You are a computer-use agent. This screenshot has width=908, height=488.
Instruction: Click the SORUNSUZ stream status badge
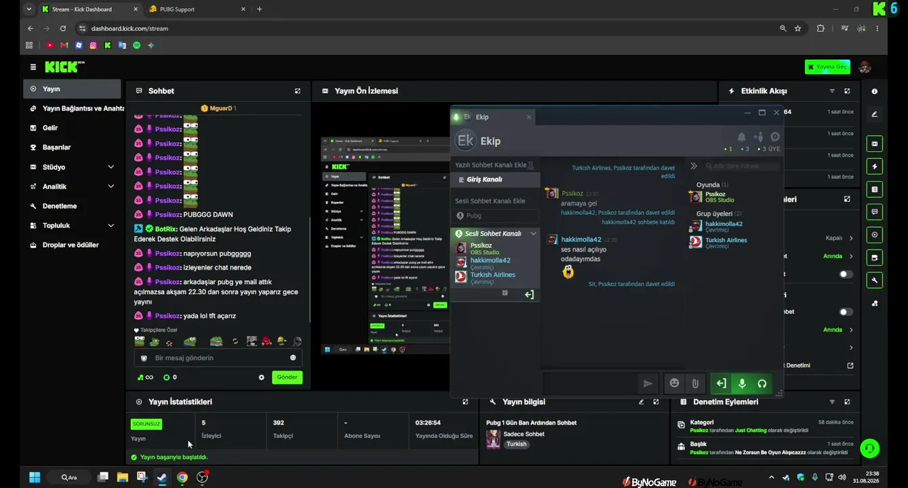tap(146, 424)
